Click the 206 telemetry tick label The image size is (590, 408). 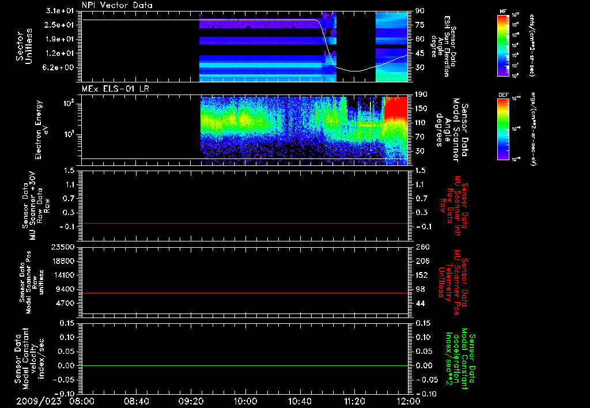click(422, 261)
